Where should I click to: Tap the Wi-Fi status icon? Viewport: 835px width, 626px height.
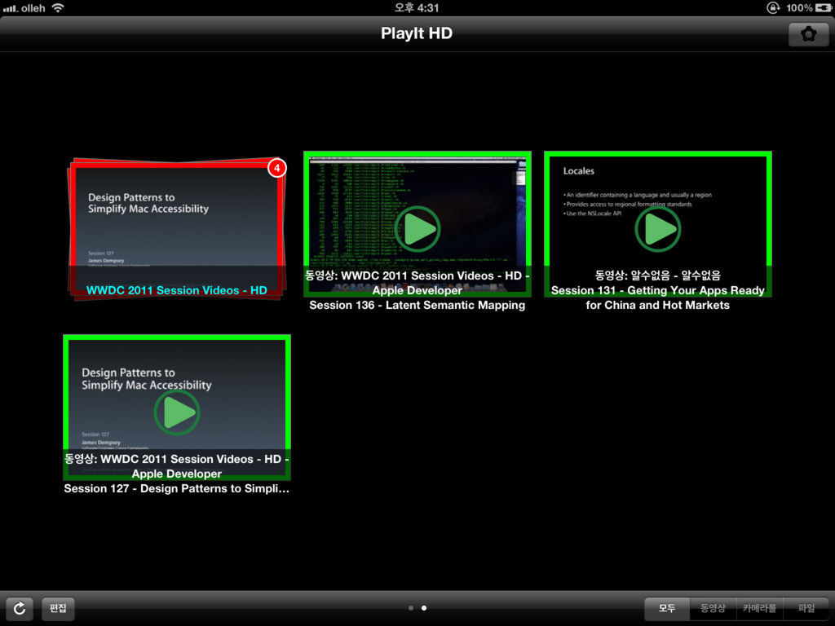click(58, 8)
